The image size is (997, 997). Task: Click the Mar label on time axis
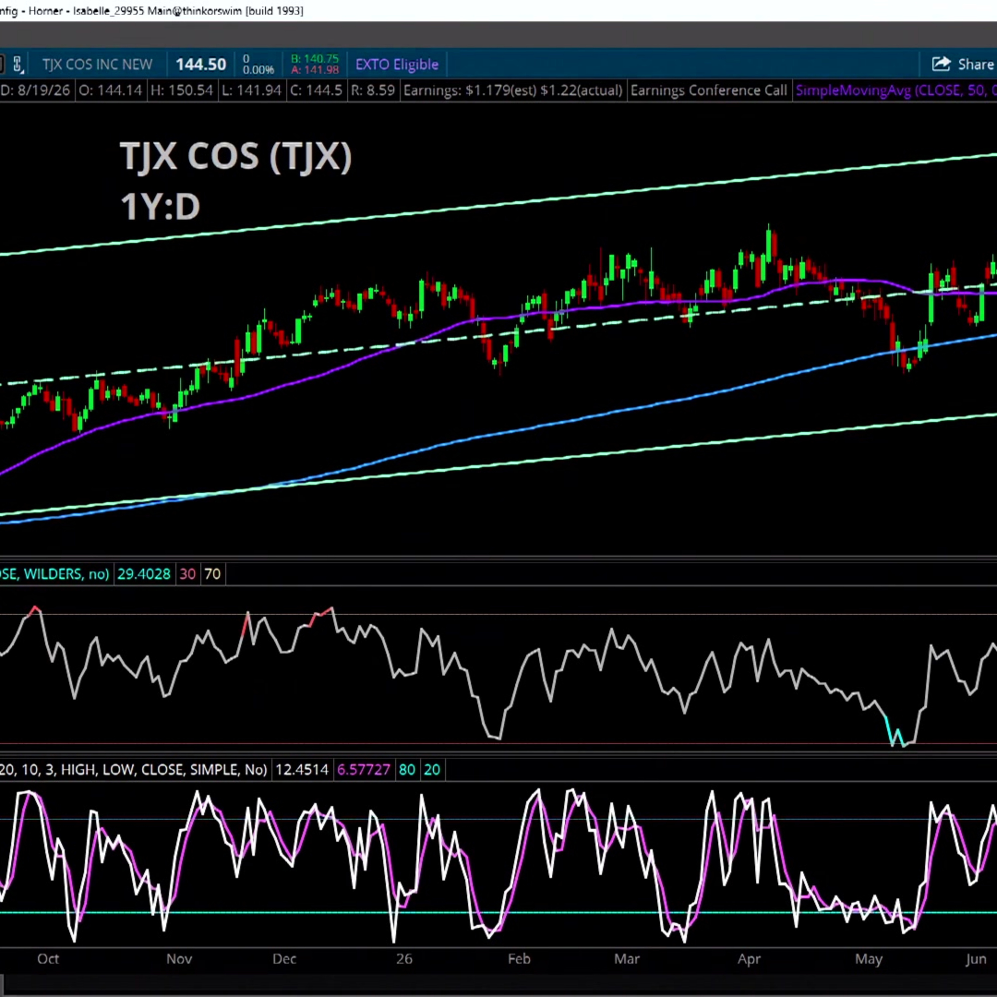[627, 959]
